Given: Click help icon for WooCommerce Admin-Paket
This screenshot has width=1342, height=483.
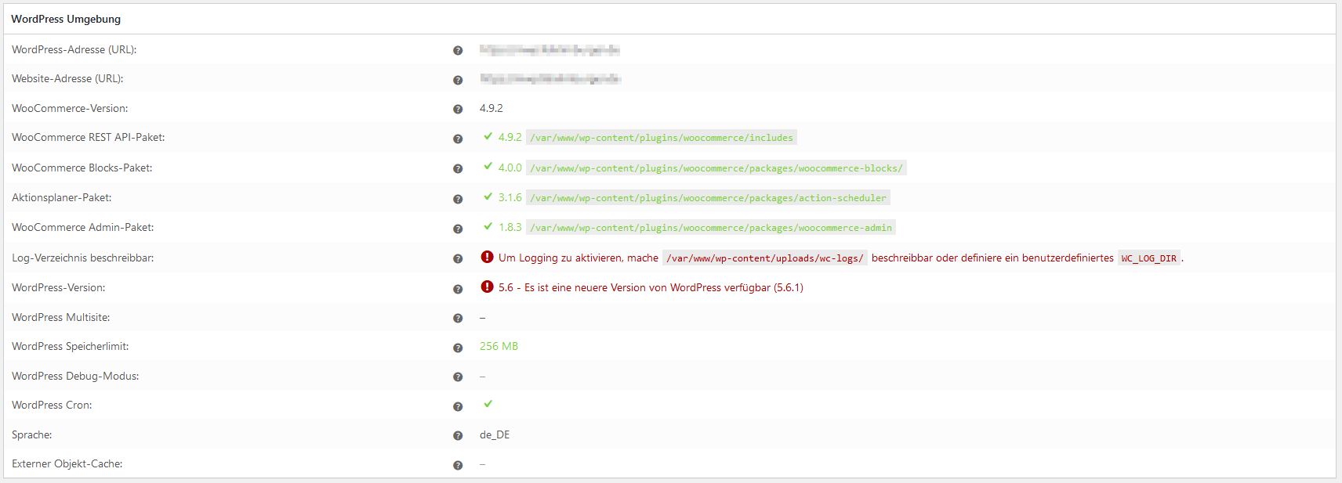Looking at the screenshot, I should coord(458,229).
